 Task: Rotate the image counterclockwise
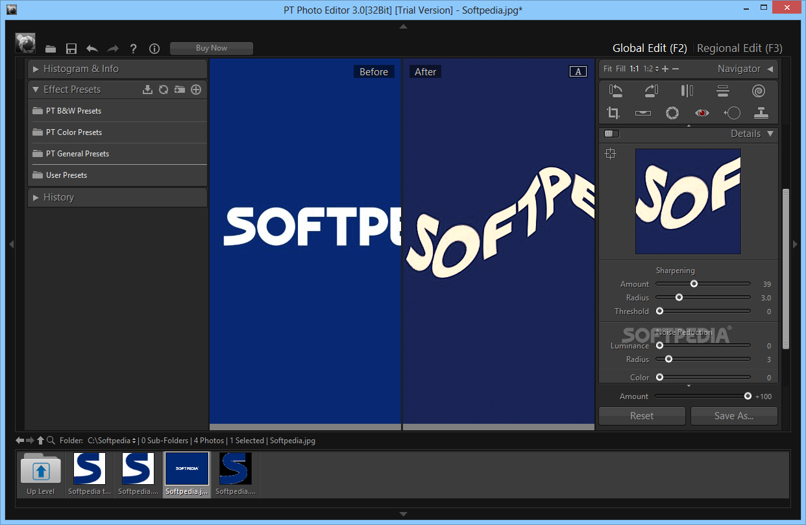616,91
